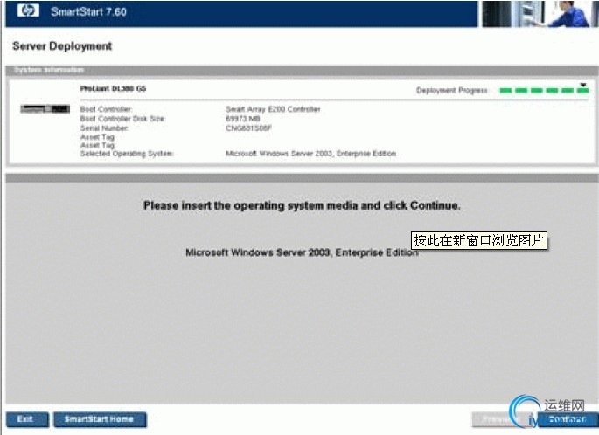Viewport: 599px width, 435px height.
Task: Click the insert operating system media message
Action: click(x=303, y=205)
